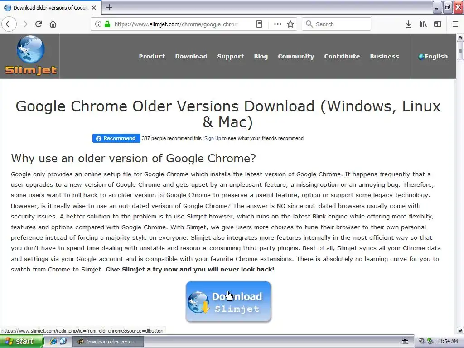
Task: Click the vertical scrollbar thumb
Action: pyautogui.click(x=460, y=51)
